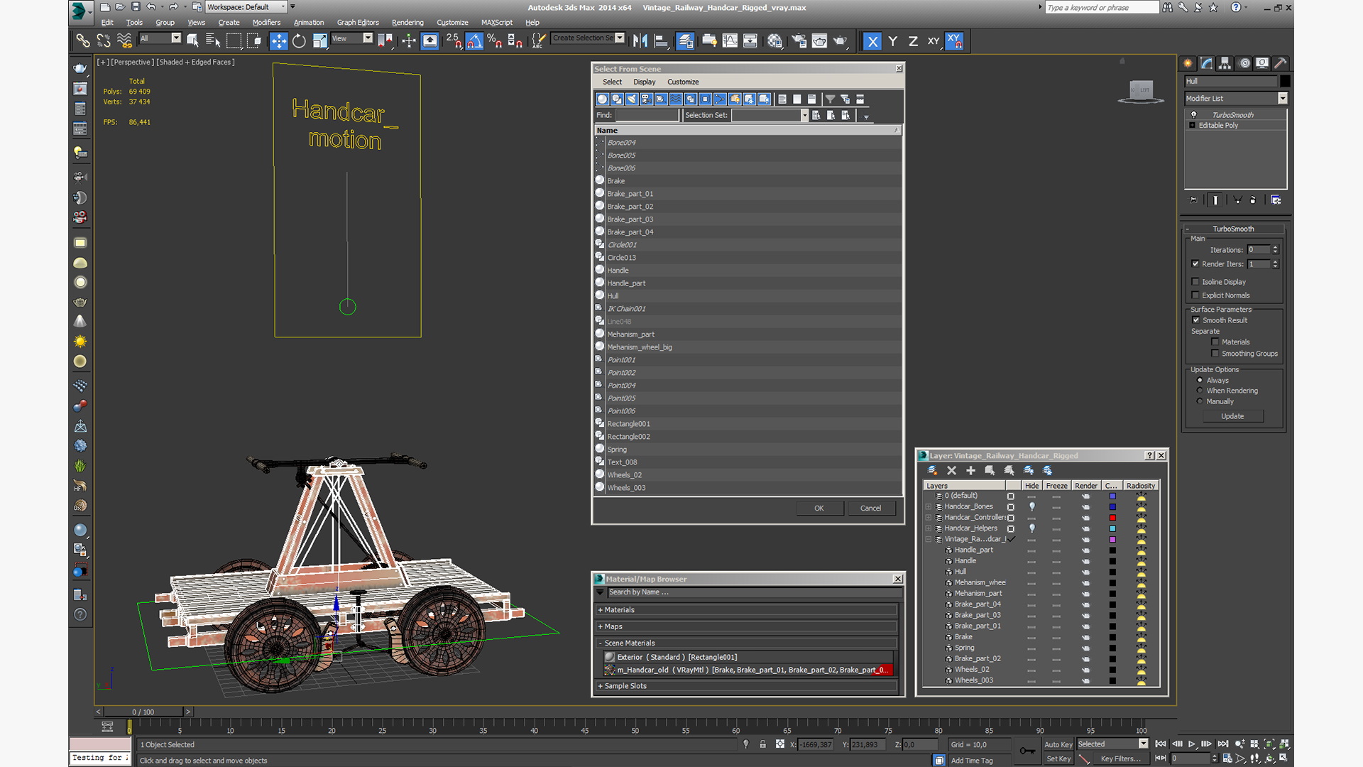Check Separate by Materials checkbox
The width and height of the screenshot is (1363, 767).
[x=1215, y=342]
